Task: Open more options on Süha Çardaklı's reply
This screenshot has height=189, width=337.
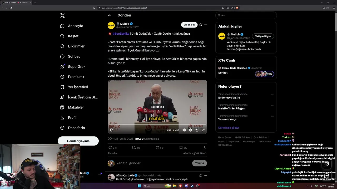Action: tap(206, 175)
